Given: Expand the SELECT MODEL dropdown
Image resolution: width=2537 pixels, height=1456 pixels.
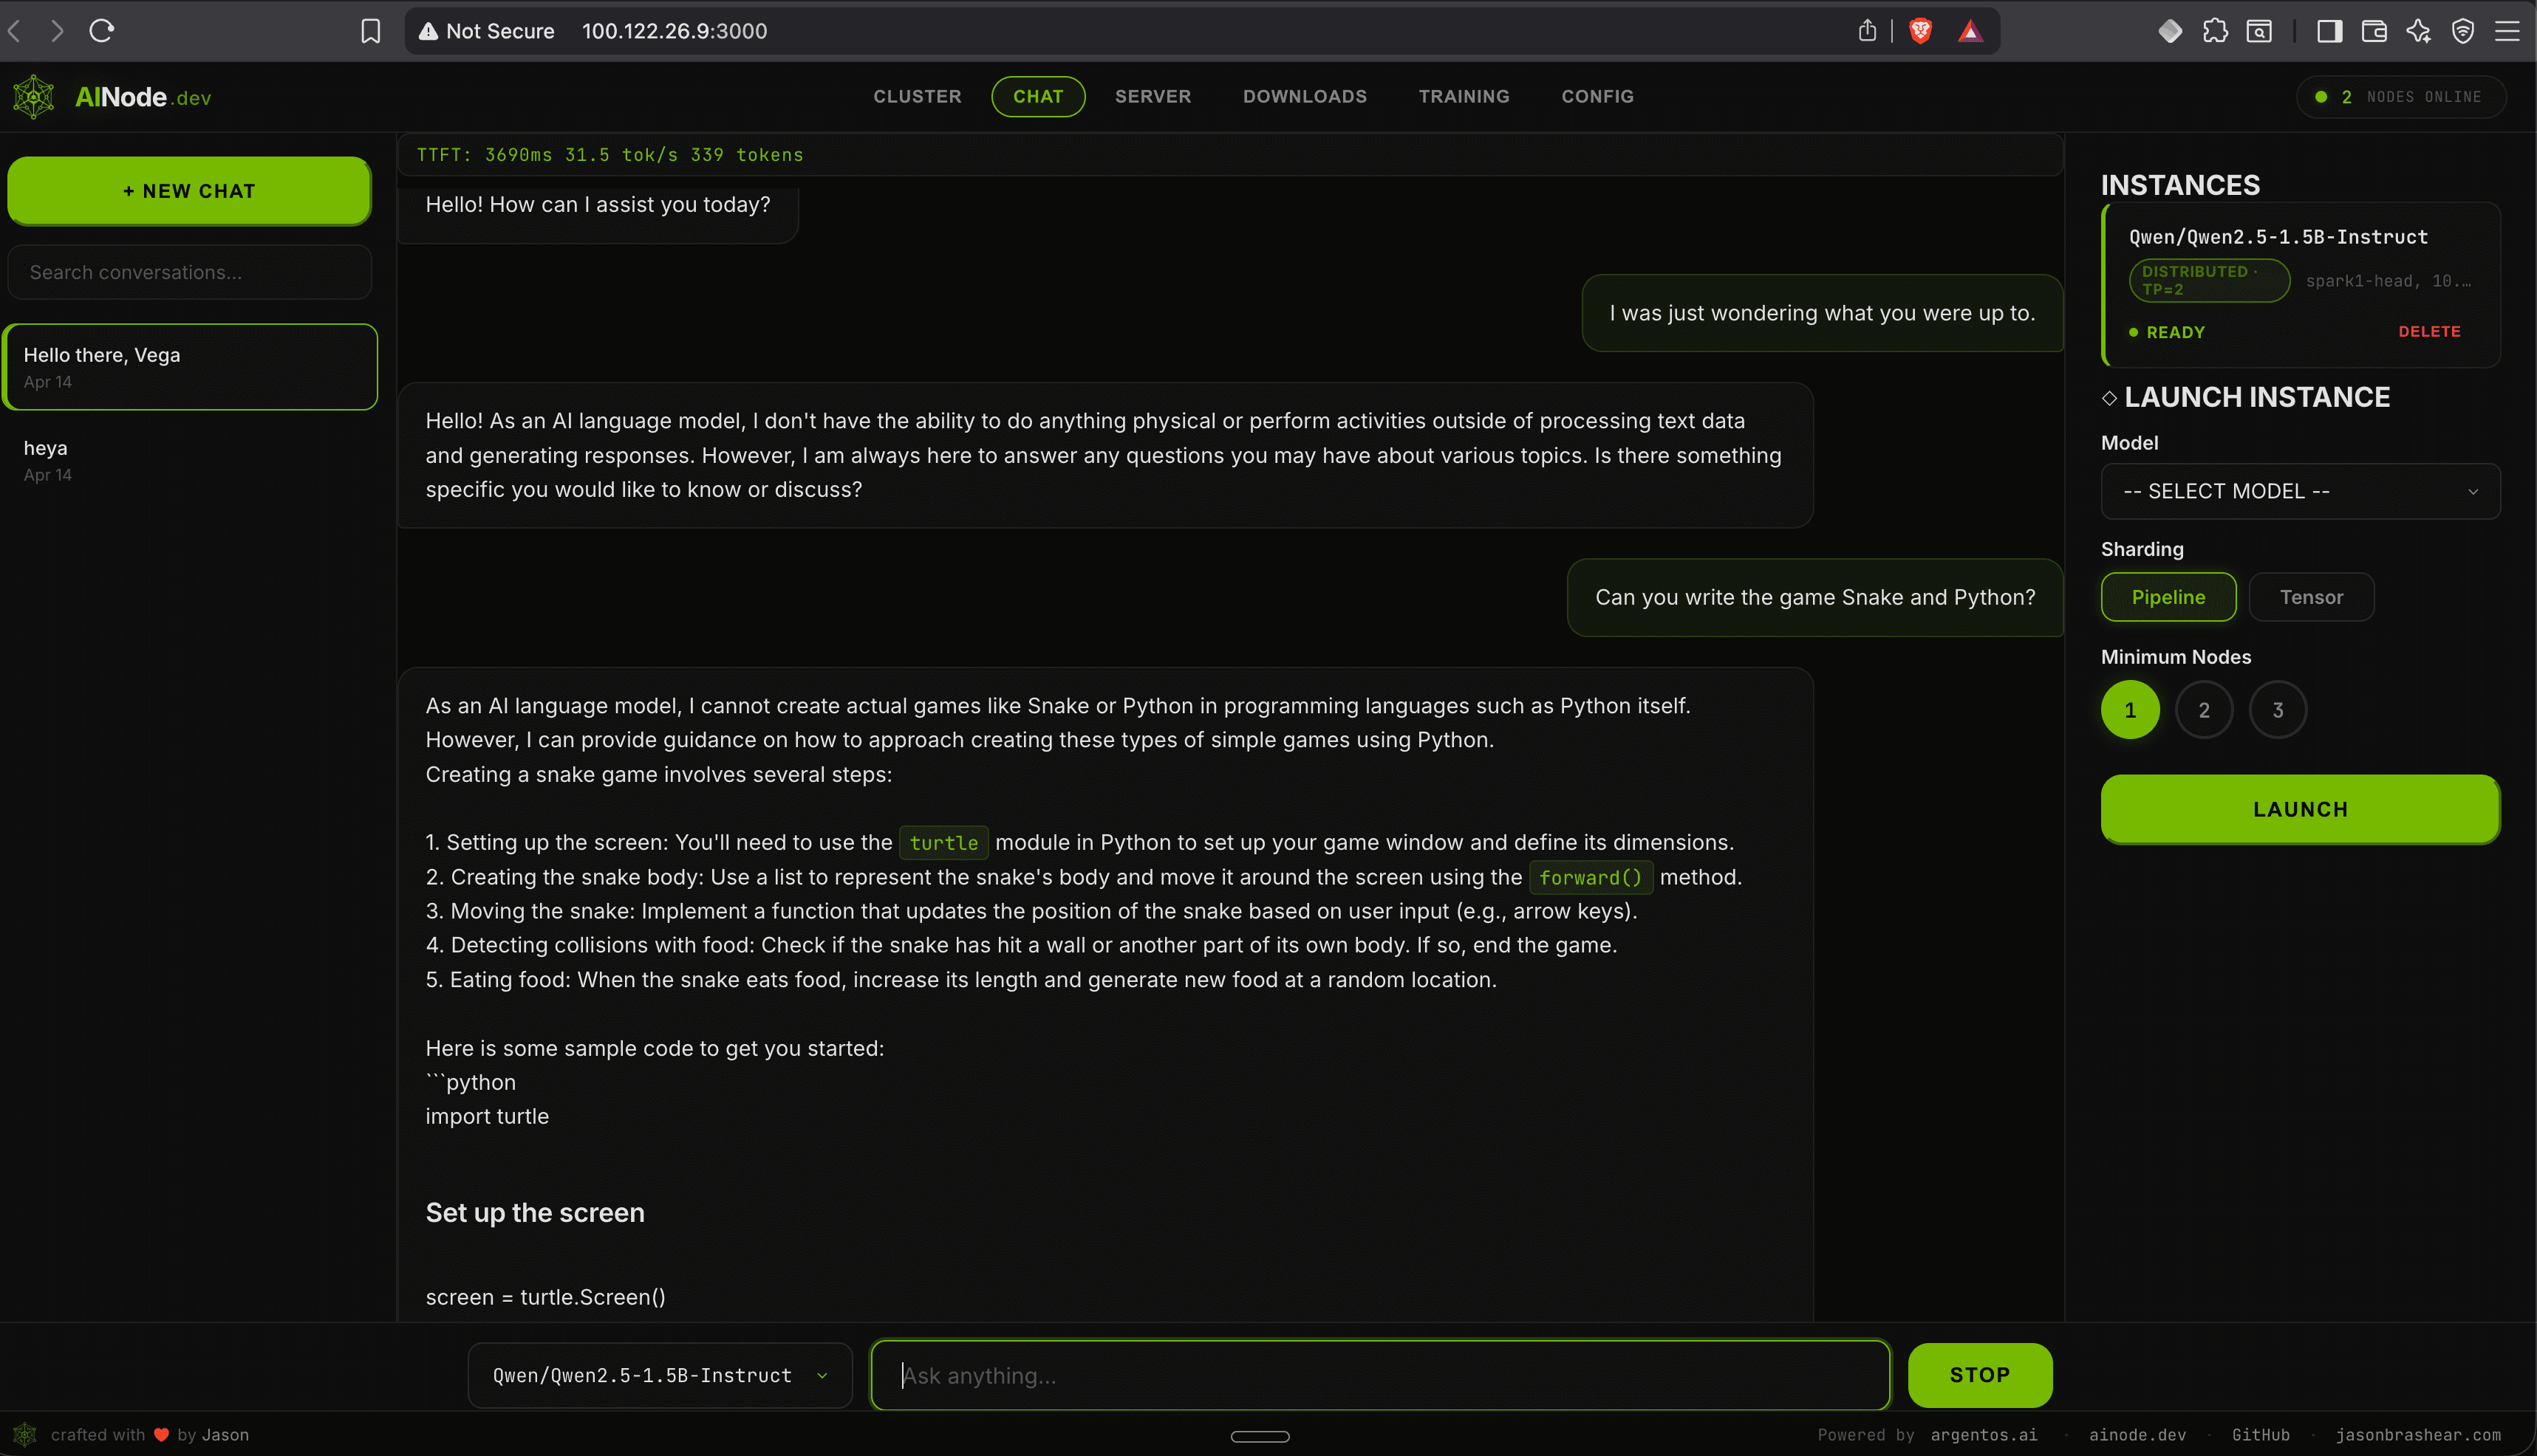Looking at the screenshot, I should pos(2300,491).
